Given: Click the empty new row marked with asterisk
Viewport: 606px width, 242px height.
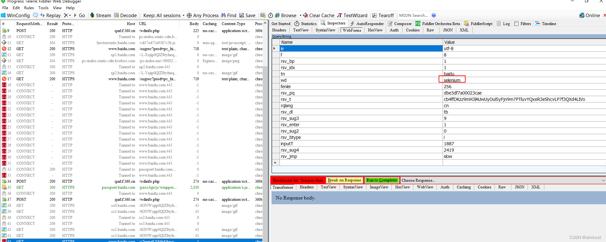Looking at the screenshot, I should [x=439, y=163].
